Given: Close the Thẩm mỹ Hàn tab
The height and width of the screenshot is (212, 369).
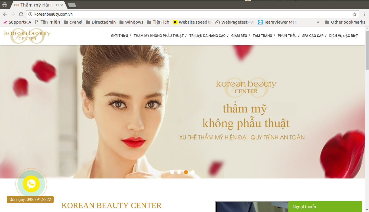Looking at the screenshot, I should point(62,5).
